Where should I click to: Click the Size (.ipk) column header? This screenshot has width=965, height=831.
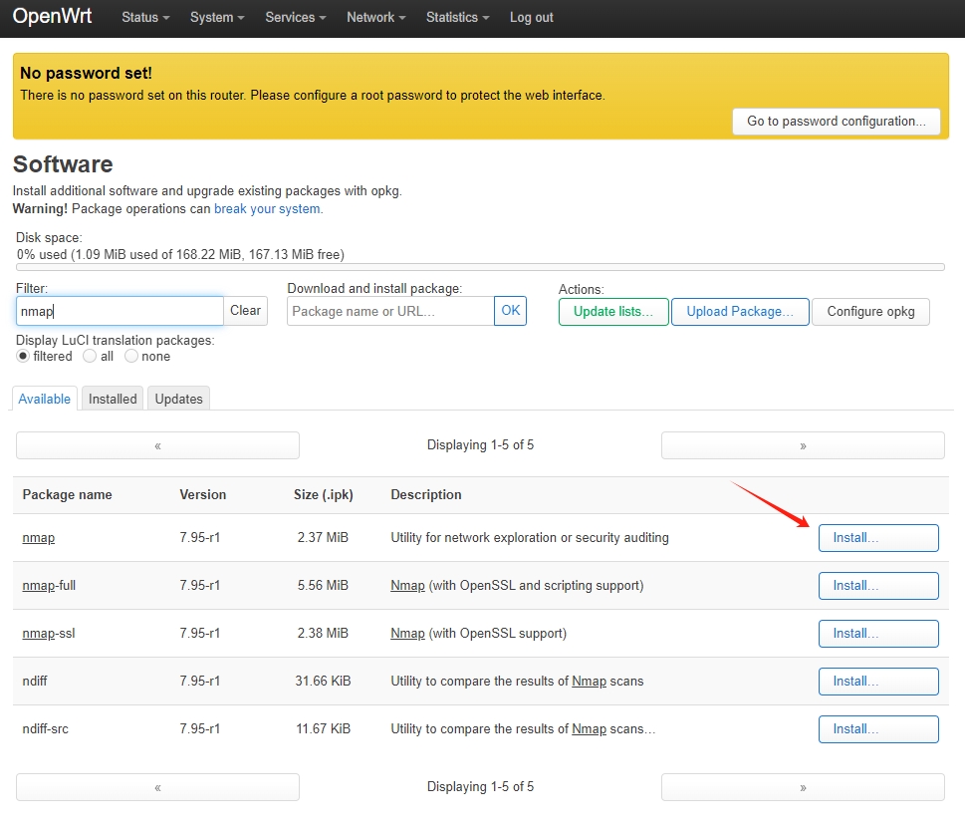(x=323, y=495)
